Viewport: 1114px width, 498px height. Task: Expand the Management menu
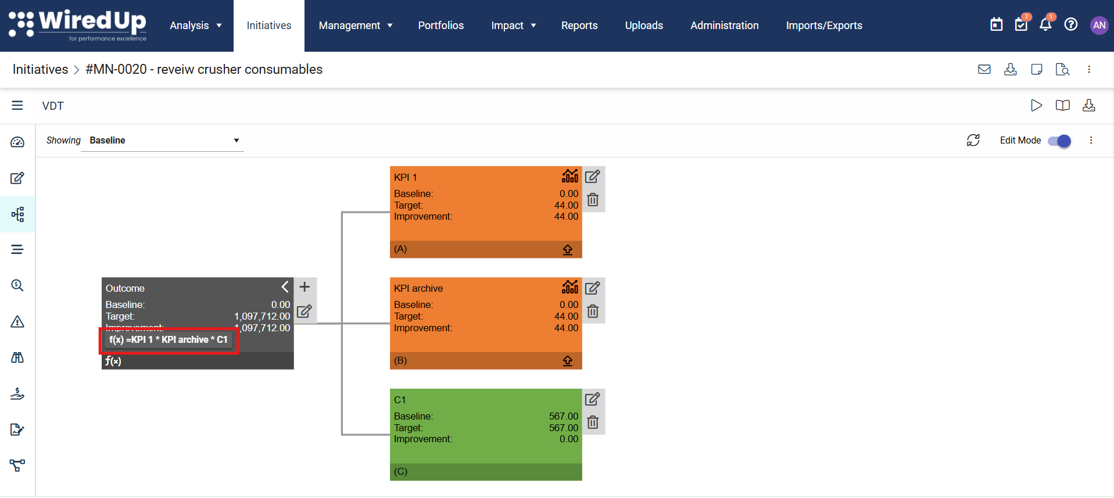click(x=356, y=26)
